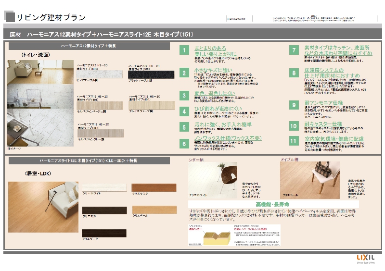Select the セルベジャンベージュ調 beige swatch

tap(100, 105)
